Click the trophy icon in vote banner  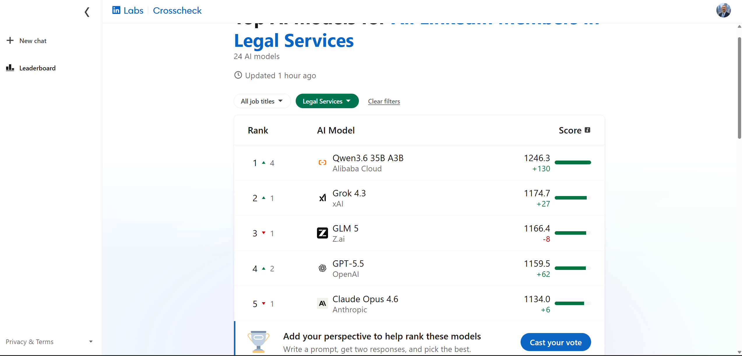coord(258,342)
